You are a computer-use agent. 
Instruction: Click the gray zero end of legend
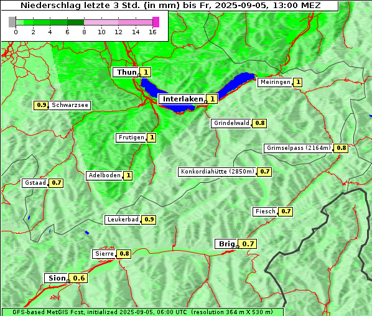12,22
